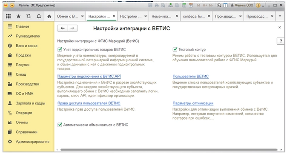Click the zoom magnifier icon in title bar
This screenshot has height=154, width=287.
point(219,5)
